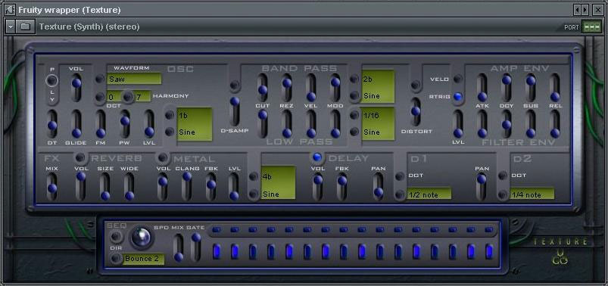Toggle the METAL enable button
The image size is (608, 286).
(163, 157)
